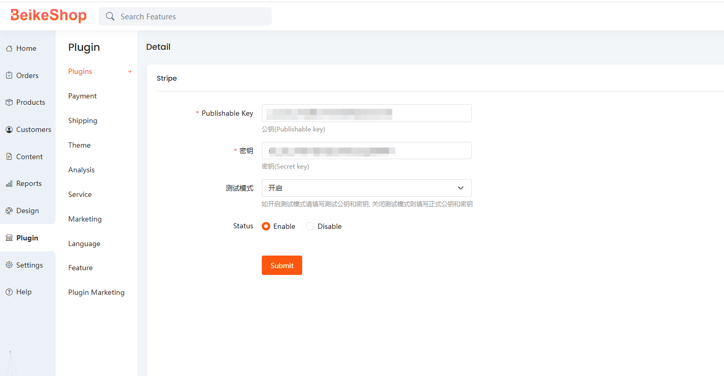Click the Reports bar chart icon
The width and height of the screenshot is (724, 376).
(x=9, y=183)
